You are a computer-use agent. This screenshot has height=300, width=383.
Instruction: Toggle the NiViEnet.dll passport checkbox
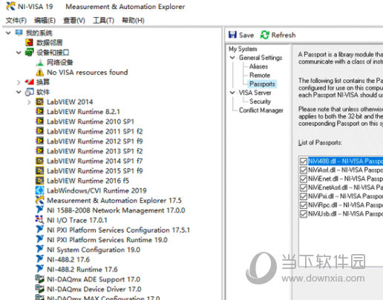[304, 179]
